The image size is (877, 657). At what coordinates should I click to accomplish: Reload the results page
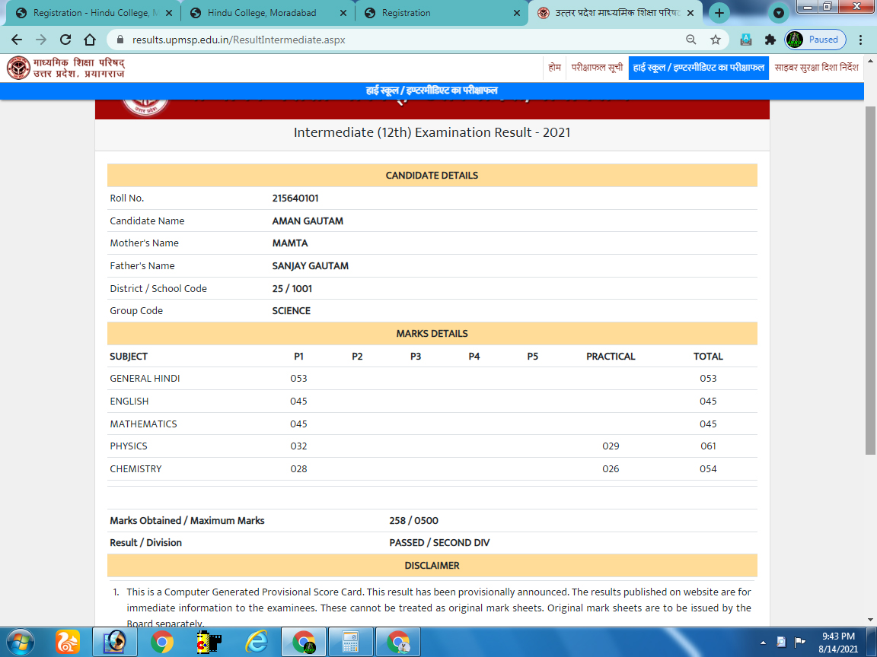tap(65, 40)
